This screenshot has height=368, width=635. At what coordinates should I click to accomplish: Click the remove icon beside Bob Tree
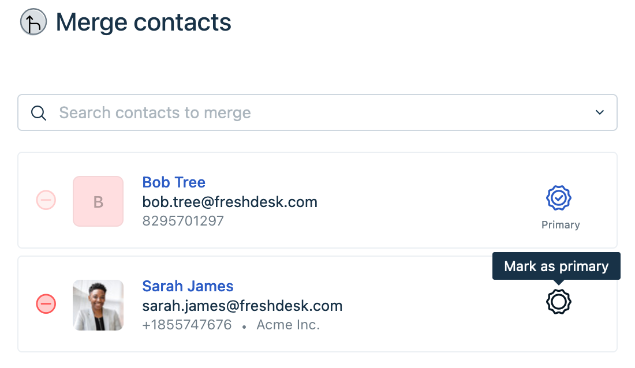[x=46, y=200]
